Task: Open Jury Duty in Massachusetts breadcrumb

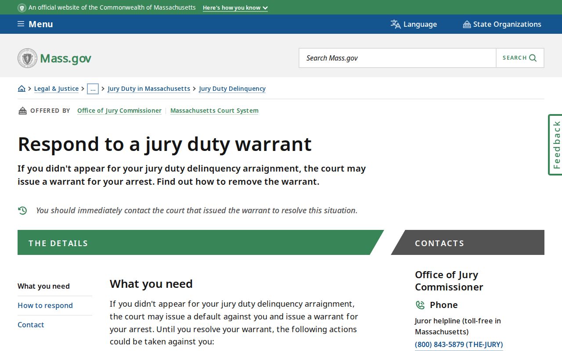Action: 149,89
